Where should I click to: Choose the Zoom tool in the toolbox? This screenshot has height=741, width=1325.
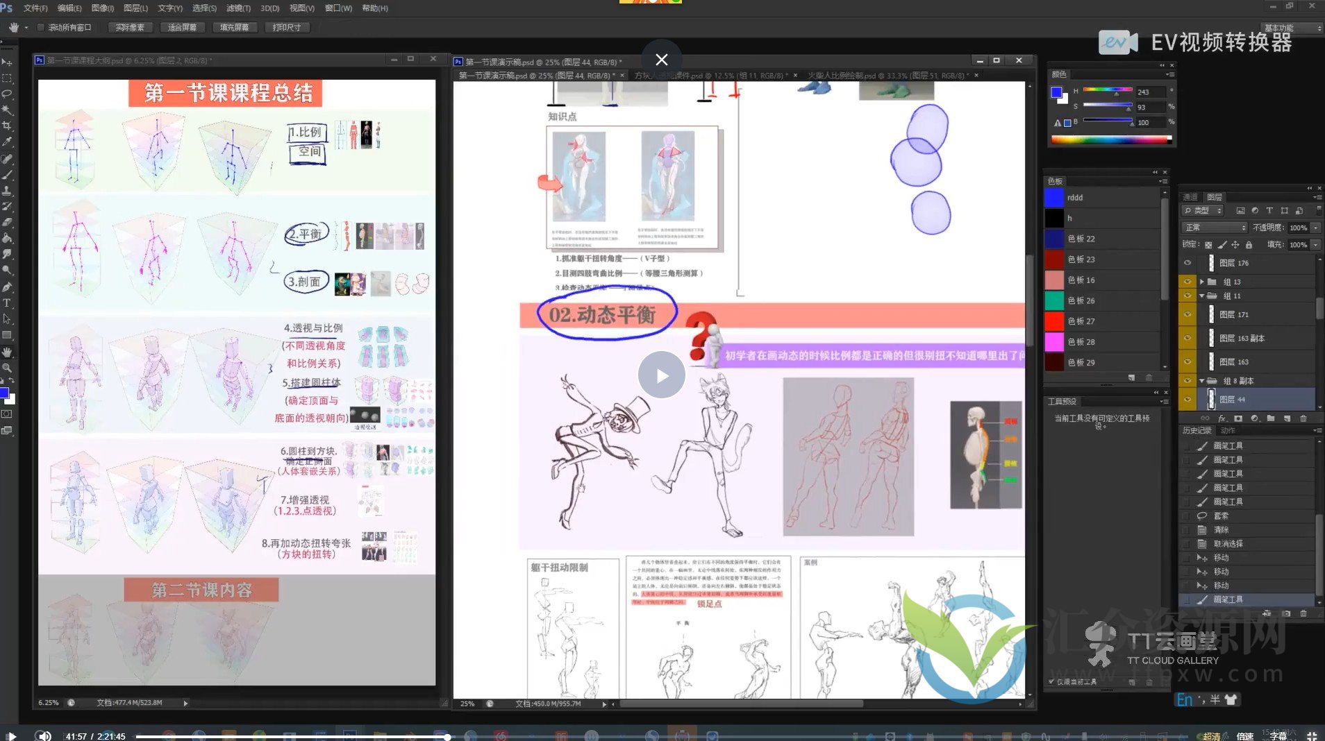[7, 367]
